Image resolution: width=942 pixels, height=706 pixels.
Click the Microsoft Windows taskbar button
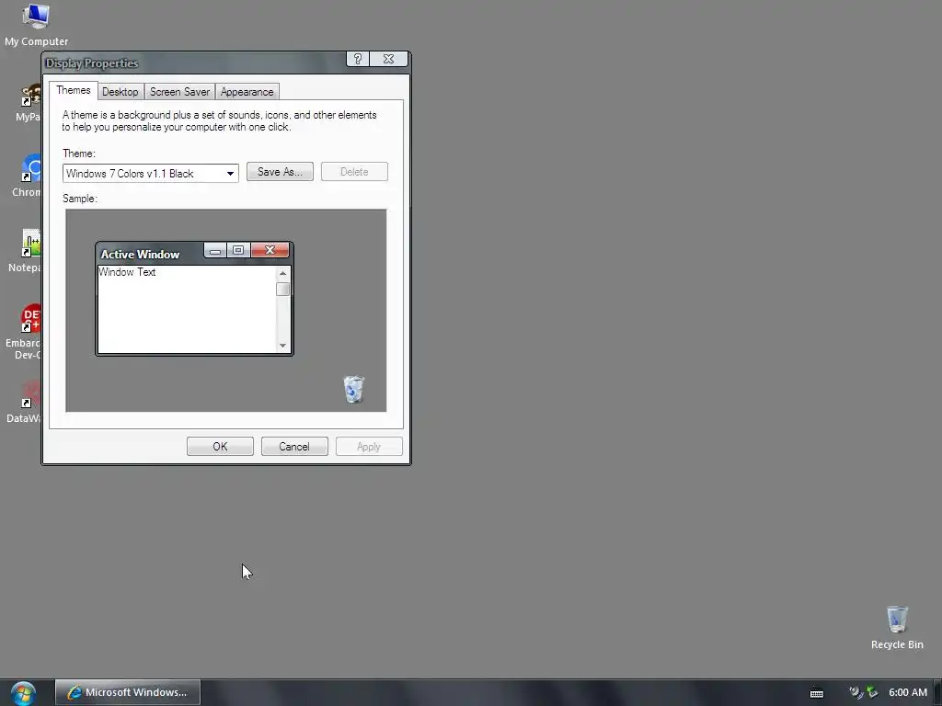128,692
